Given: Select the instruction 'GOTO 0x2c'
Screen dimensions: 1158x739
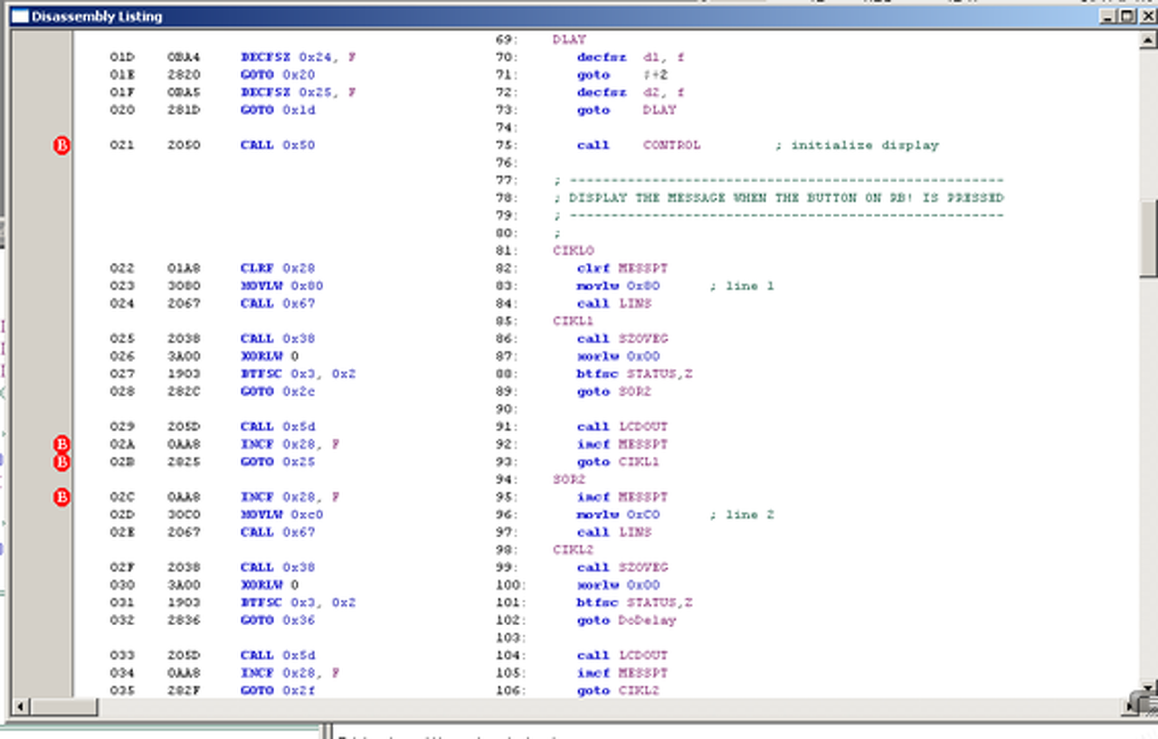Looking at the screenshot, I should point(278,392).
